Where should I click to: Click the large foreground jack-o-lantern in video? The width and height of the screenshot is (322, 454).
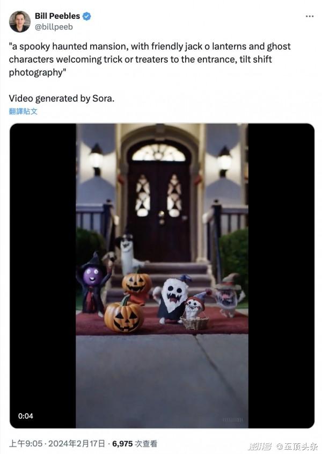[124, 314]
